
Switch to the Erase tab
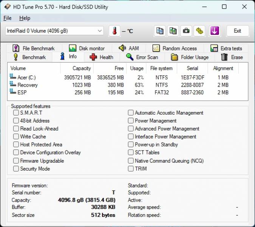232,57
